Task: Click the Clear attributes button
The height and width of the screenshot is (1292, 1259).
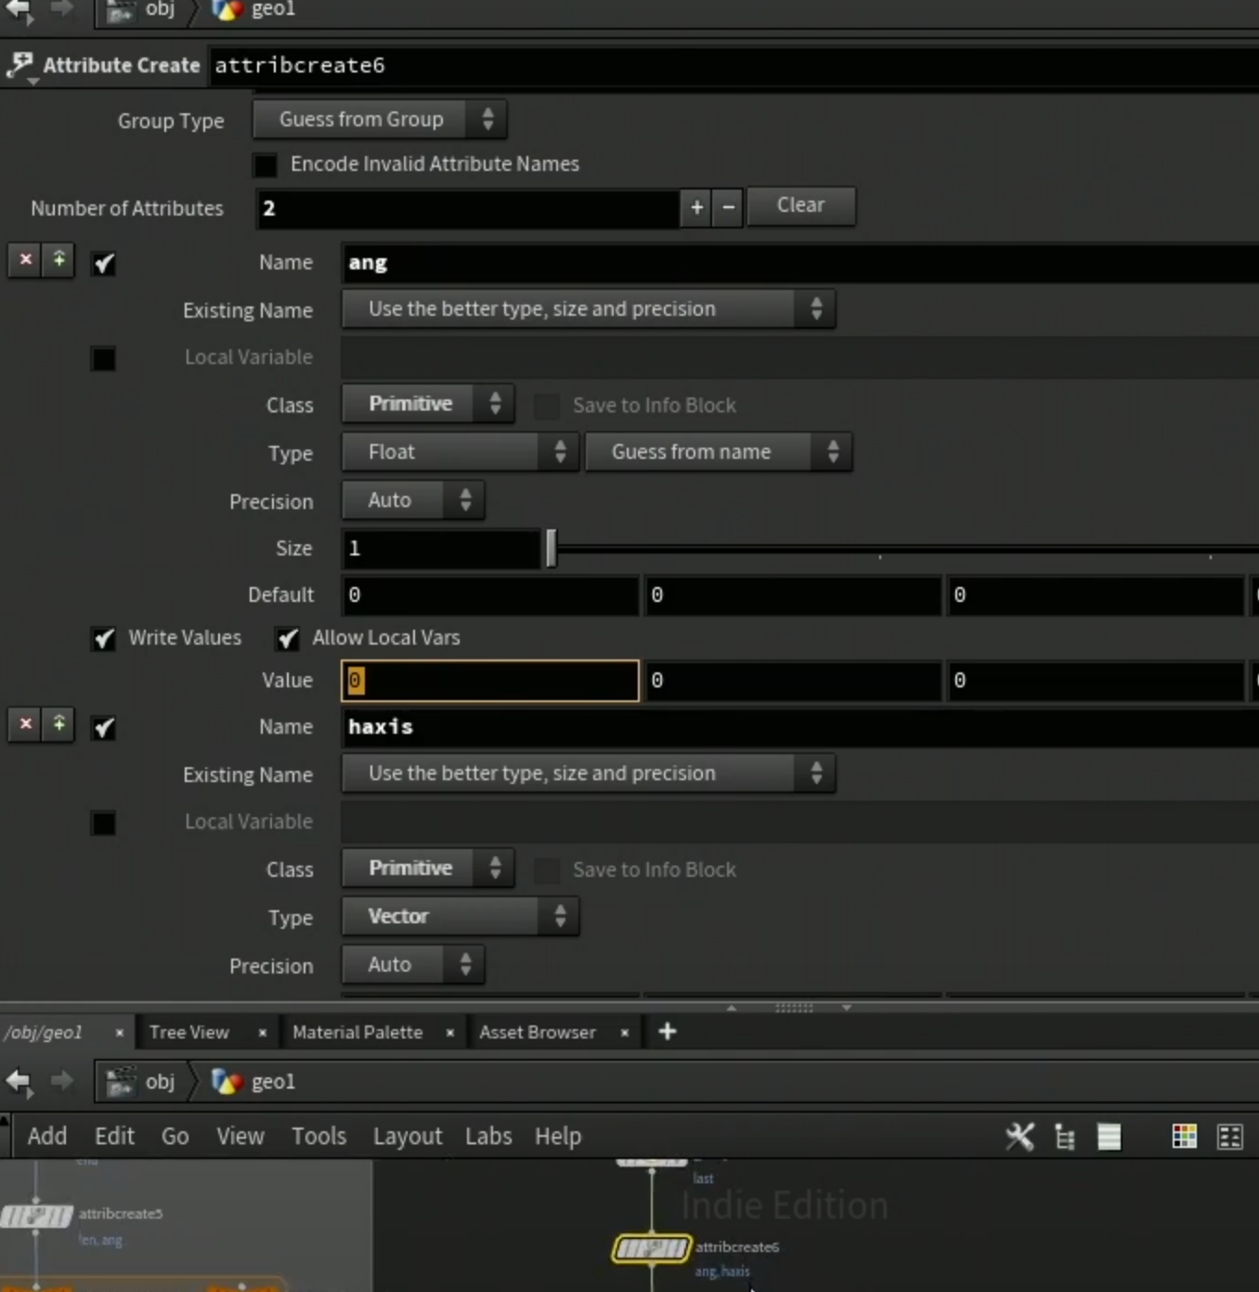Action: (801, 205)
